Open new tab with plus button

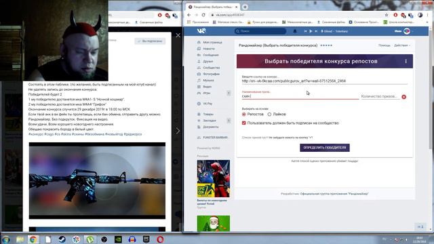pyautogui.click(x=245, y=7)
